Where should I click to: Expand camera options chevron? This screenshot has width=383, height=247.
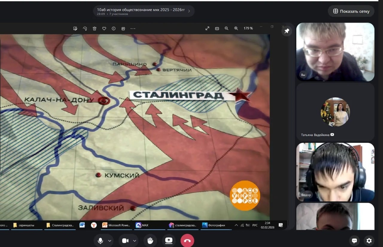135,241
